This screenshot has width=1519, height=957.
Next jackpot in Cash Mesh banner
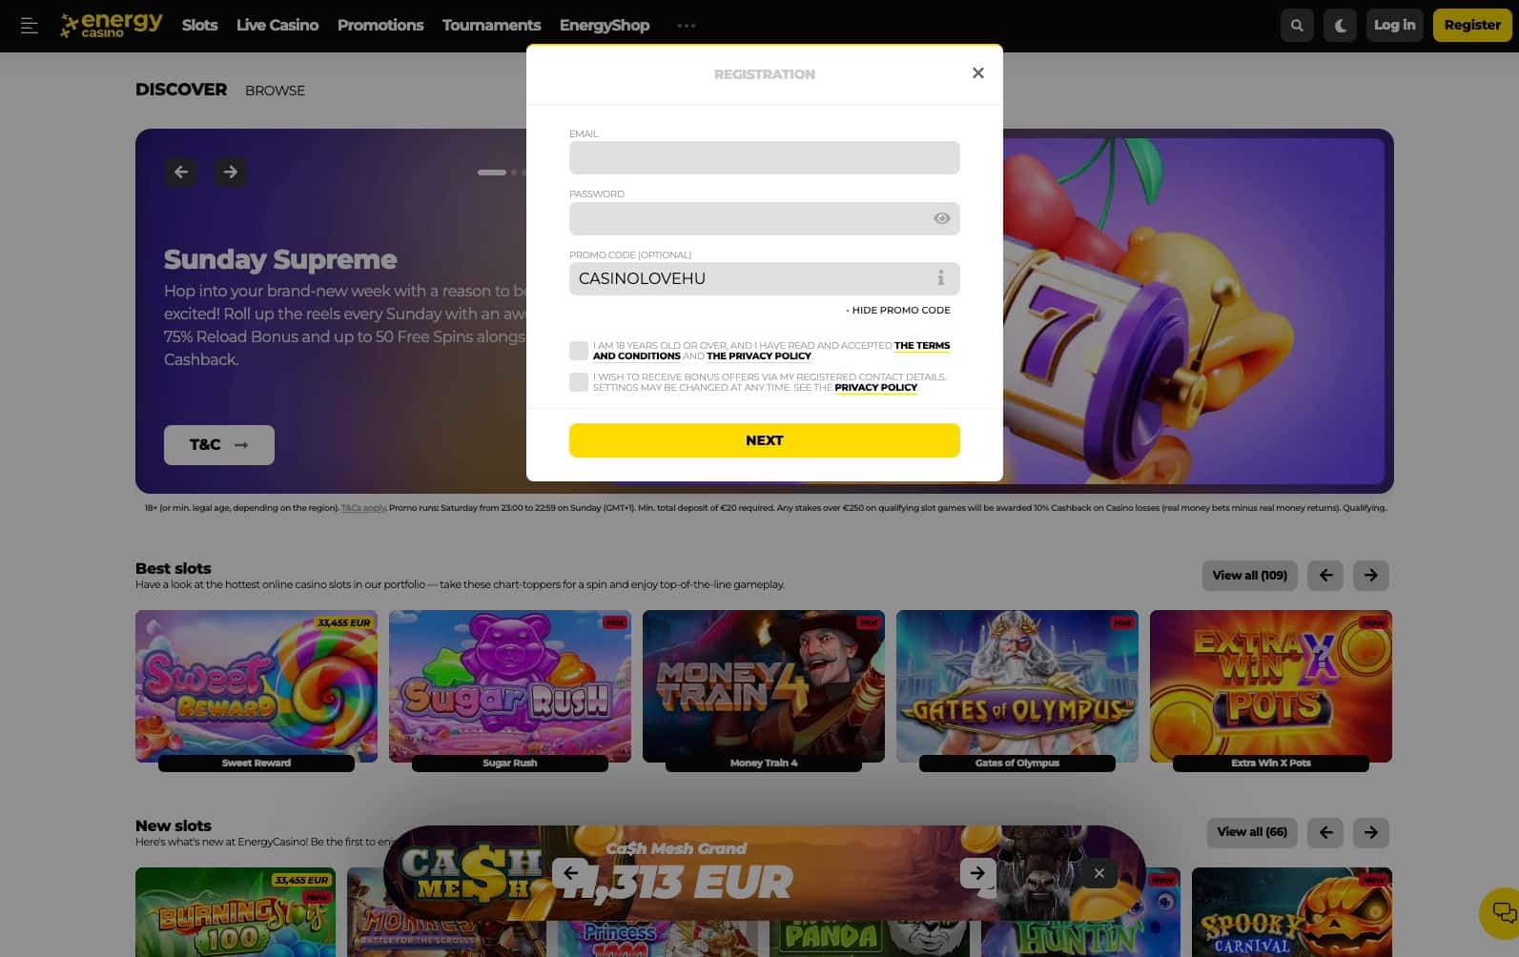(x=977, y=872)
